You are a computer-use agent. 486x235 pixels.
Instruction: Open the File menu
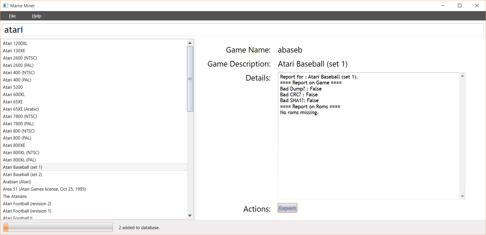12,16
